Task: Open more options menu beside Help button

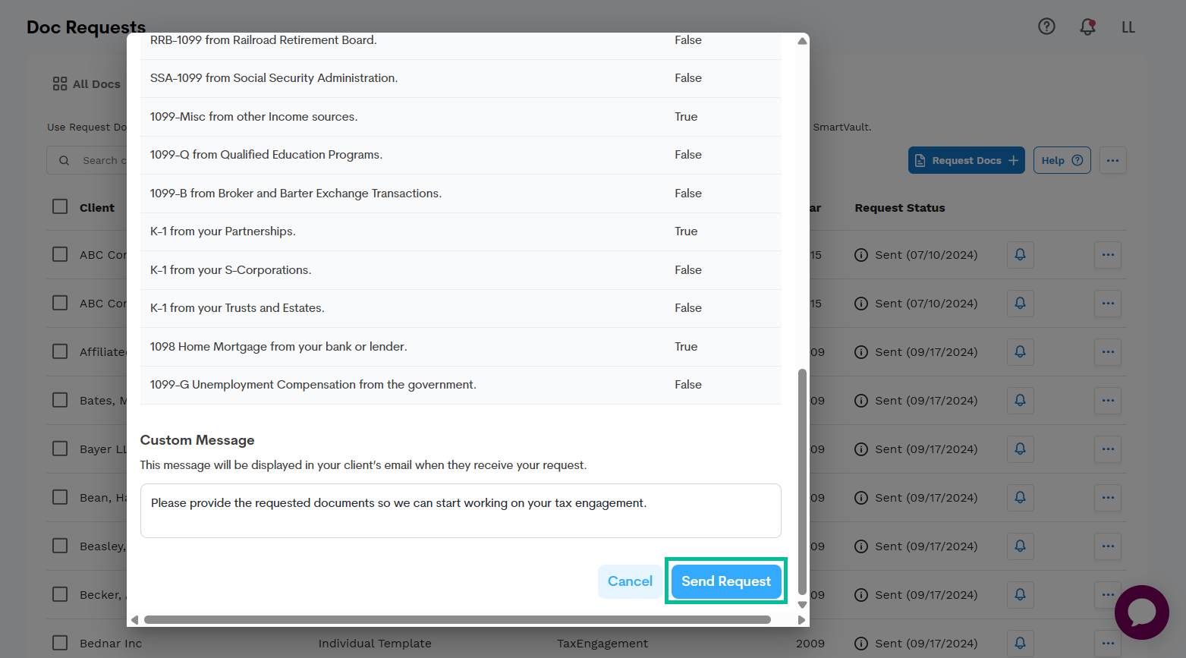Action: [x=1112, y=160]
